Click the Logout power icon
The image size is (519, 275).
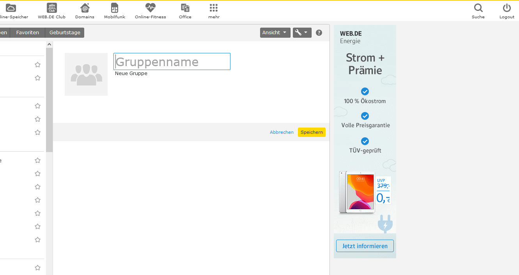click(x=507, y=8)
